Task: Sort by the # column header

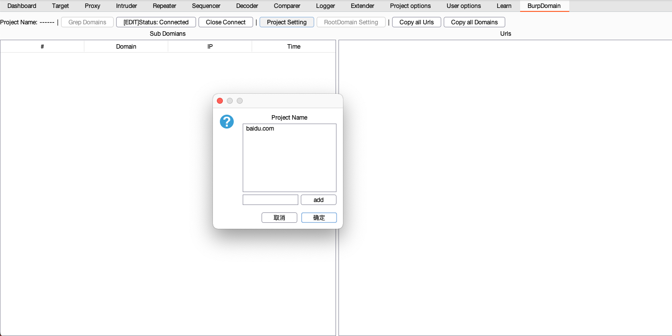Action: pyautogui.click(x=42, y=47)
